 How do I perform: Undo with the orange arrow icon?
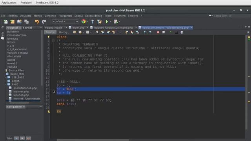(x=37, y=22)
